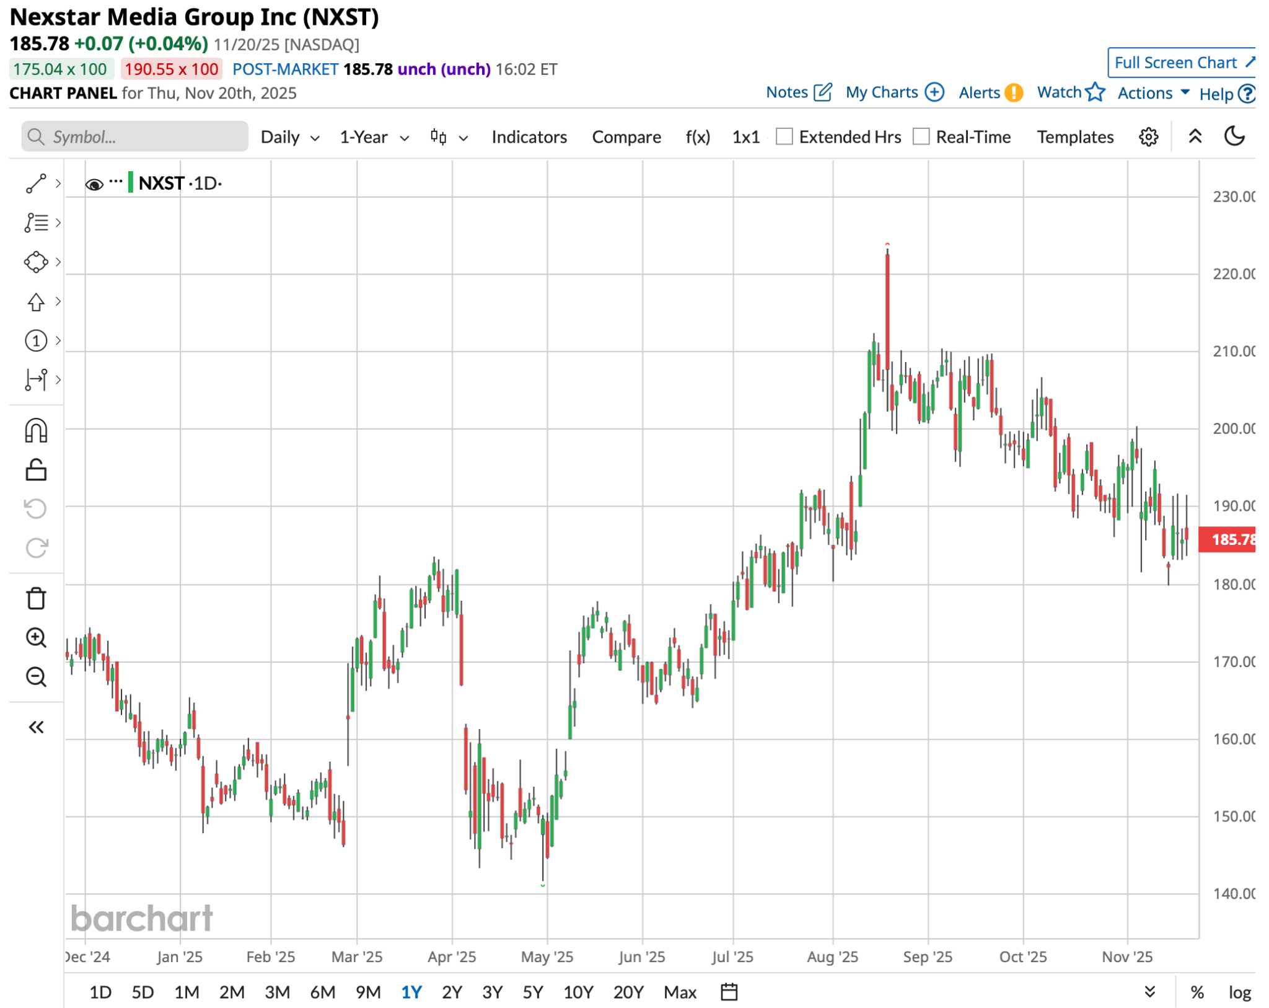Enable the Real-Time checkbox
This screenshot has width=1269, height=1008.
click(x=921, y=136)
